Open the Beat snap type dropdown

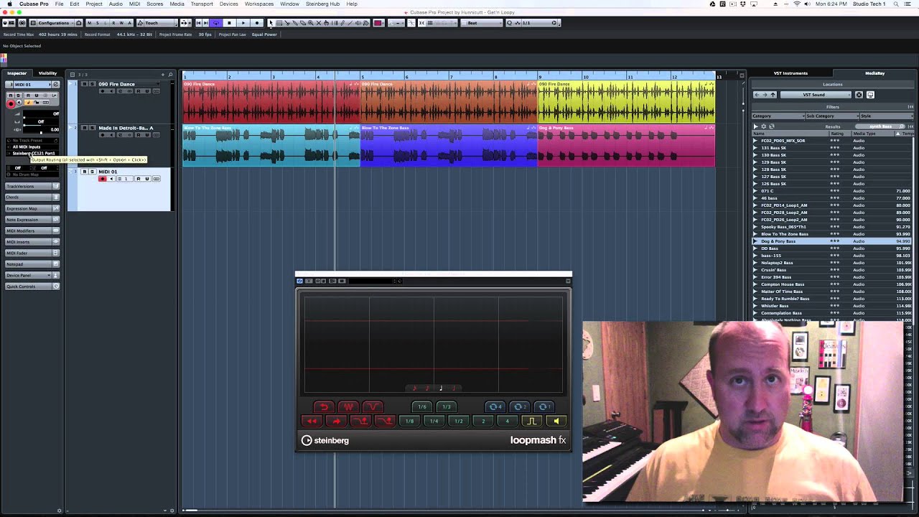tap(481, 23)
